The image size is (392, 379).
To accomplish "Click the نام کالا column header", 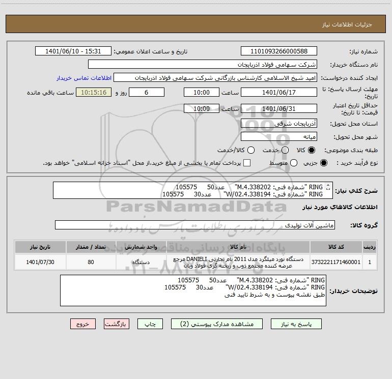I will pos(238,247).
